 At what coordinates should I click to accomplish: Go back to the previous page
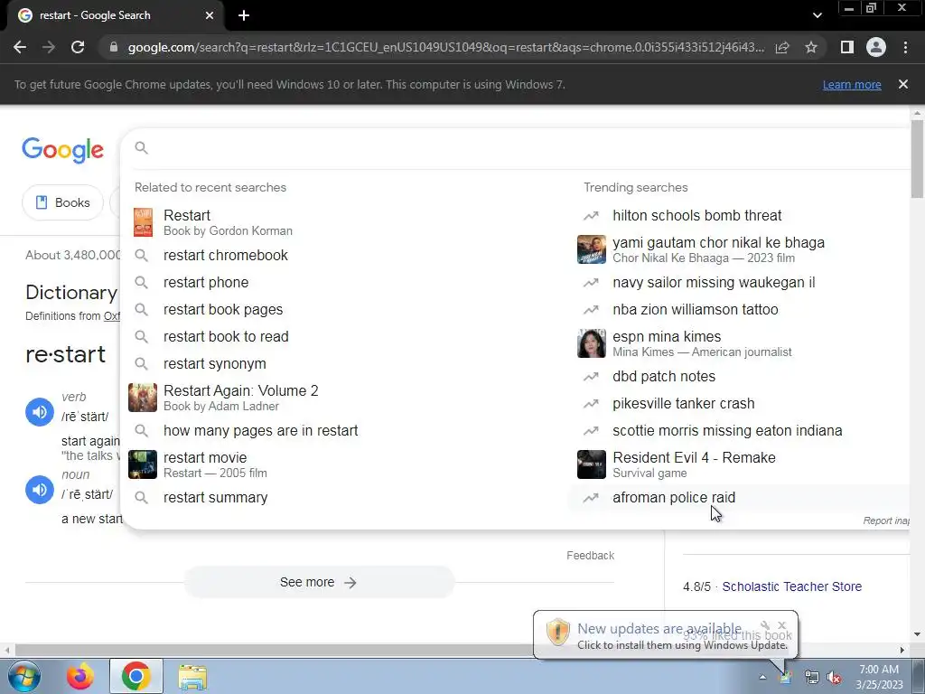(x=20, y=47)
